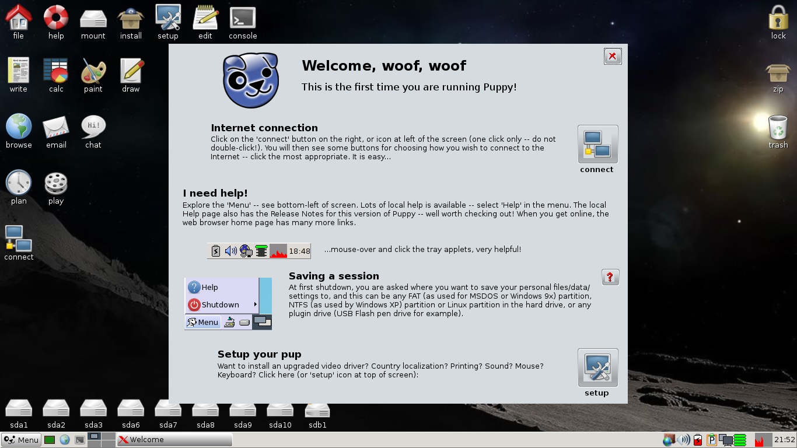This screenshot has width=797, height=448.
Task: Launch the chat bubble icon
Action: pyautogui.click(x=93, y=127)
